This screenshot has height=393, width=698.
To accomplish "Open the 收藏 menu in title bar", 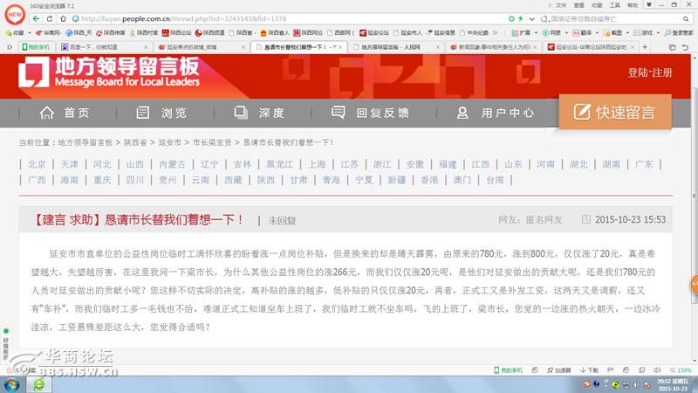I will [x=598, y=4].
